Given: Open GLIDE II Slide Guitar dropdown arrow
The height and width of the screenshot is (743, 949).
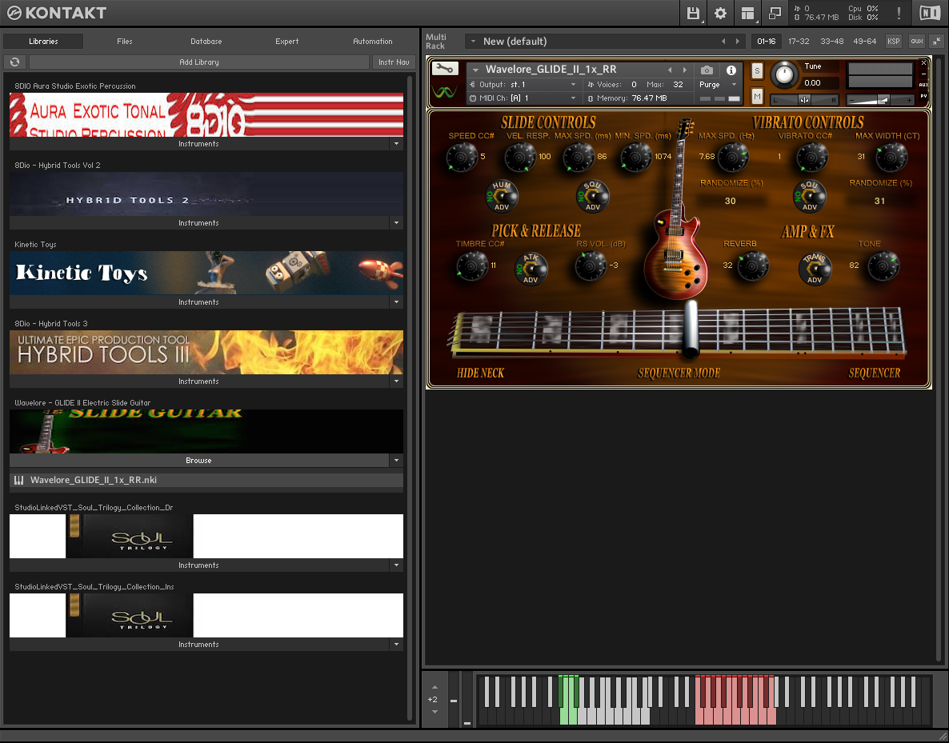Looking at the screenshot, I should [396, 461].
